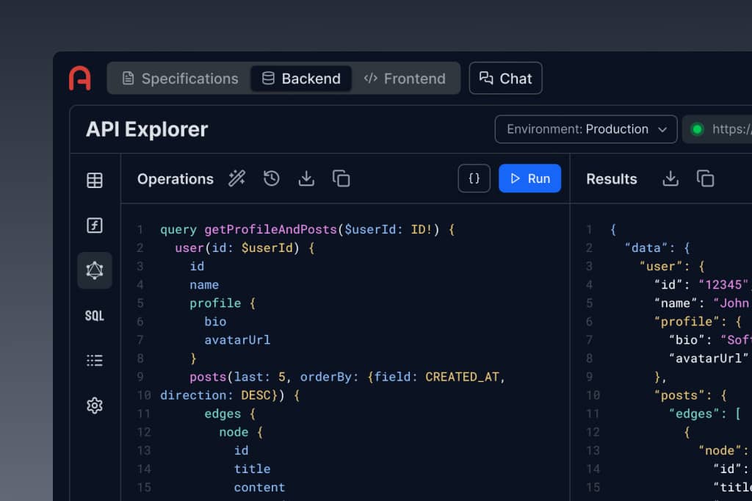Prettify the query with the magic wand icon

[236, 178]
